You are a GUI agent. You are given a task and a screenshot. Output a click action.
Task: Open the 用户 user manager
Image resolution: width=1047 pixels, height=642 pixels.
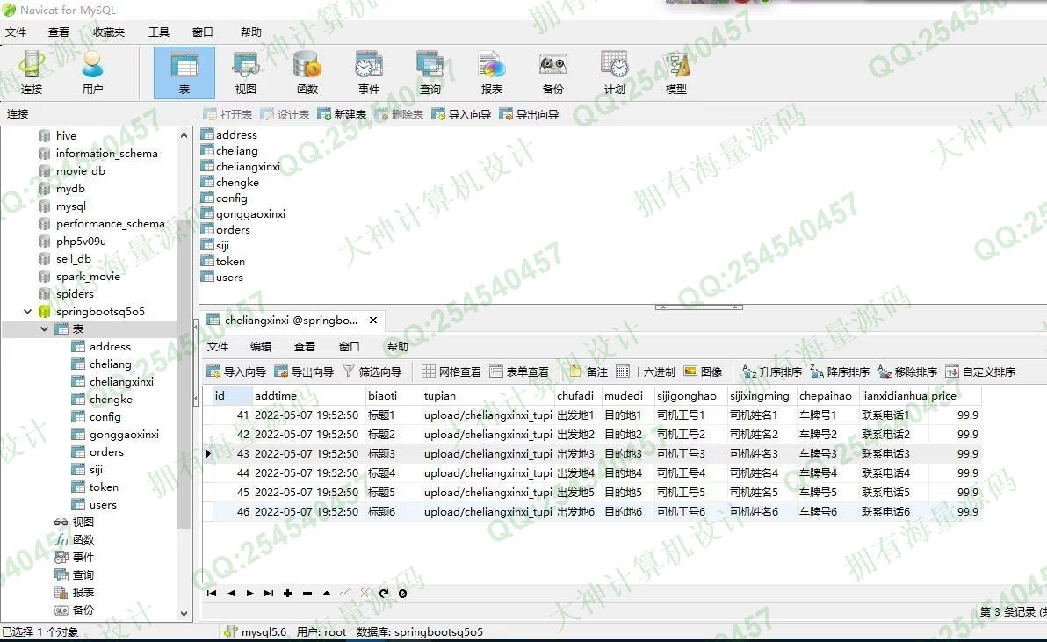pyautogui.click(x=93, y=72)
